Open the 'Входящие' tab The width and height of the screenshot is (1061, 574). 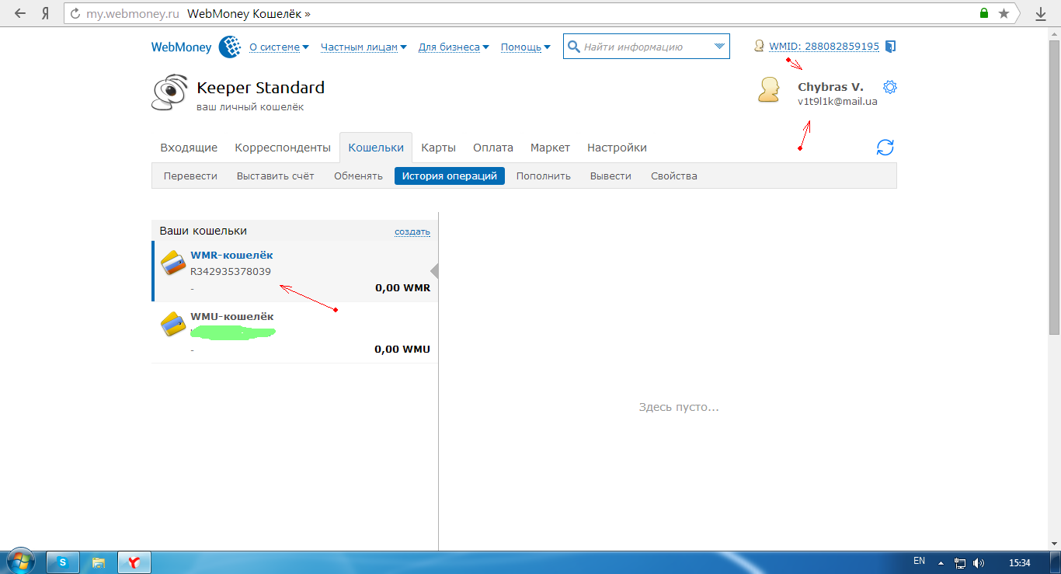click(x=189, y=148)
